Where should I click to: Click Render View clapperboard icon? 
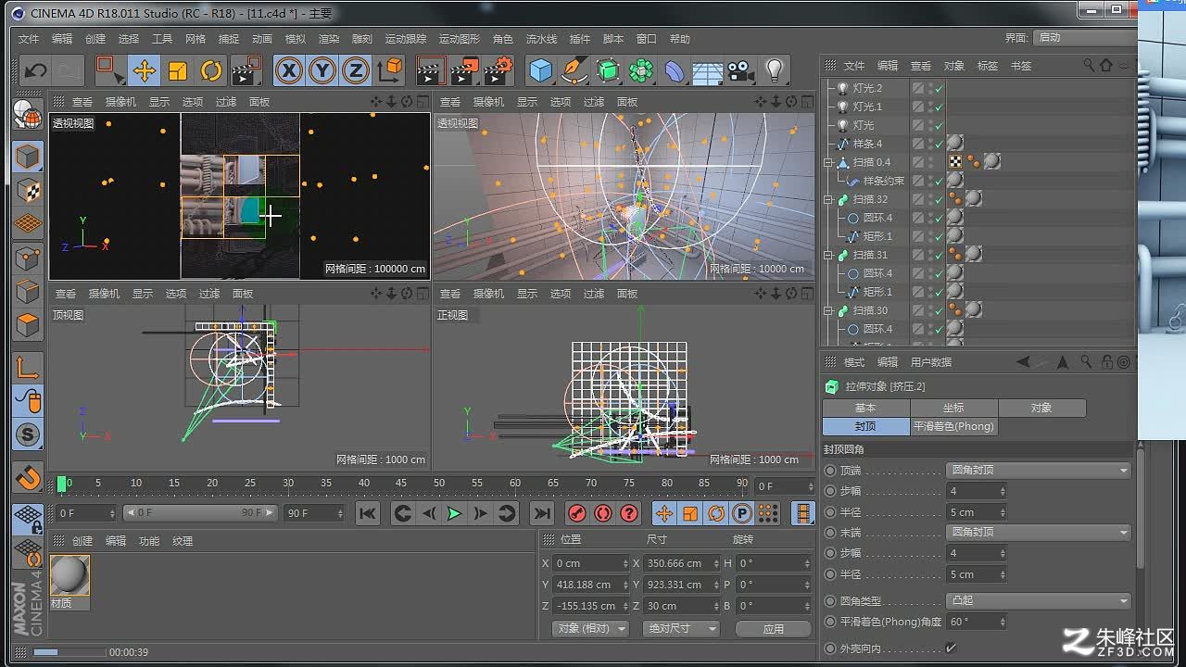click(431, 70)
